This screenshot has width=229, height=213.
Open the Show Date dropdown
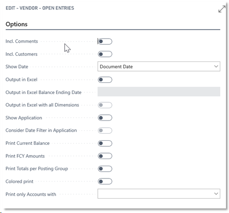pyautogui.click(x=159, y=67)
